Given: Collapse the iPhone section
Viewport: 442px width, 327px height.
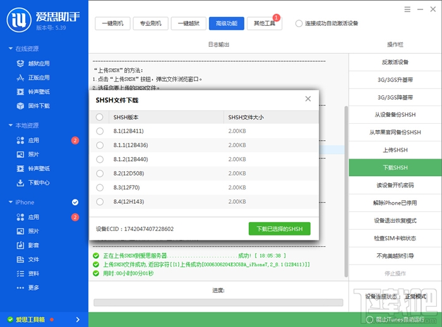Looking at the screenshot, I should click(x=11, y=202).
